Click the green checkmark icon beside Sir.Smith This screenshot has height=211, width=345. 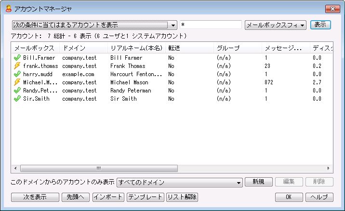[17, 99]
